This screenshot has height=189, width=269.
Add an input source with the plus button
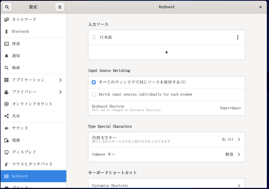click(x=166, y=52)
